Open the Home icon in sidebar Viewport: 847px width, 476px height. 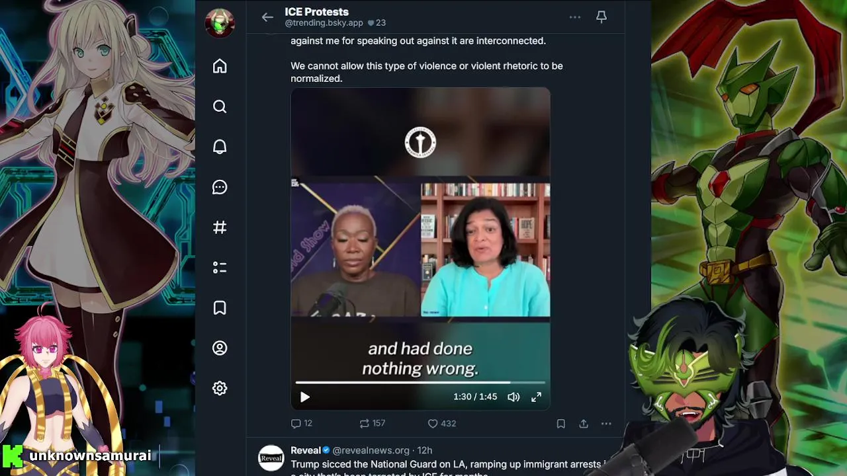click(x=220, y=66)
